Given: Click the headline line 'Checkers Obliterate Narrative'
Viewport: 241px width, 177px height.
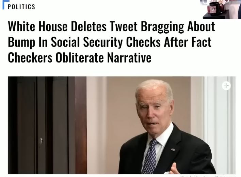Looking at the screenshot, I should coord(79,57).
